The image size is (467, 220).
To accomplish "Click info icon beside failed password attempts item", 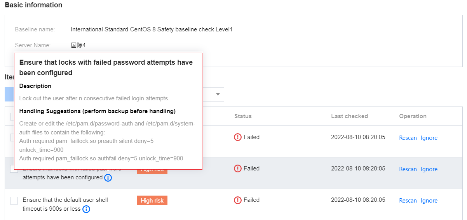I will (x=108, y=178).
